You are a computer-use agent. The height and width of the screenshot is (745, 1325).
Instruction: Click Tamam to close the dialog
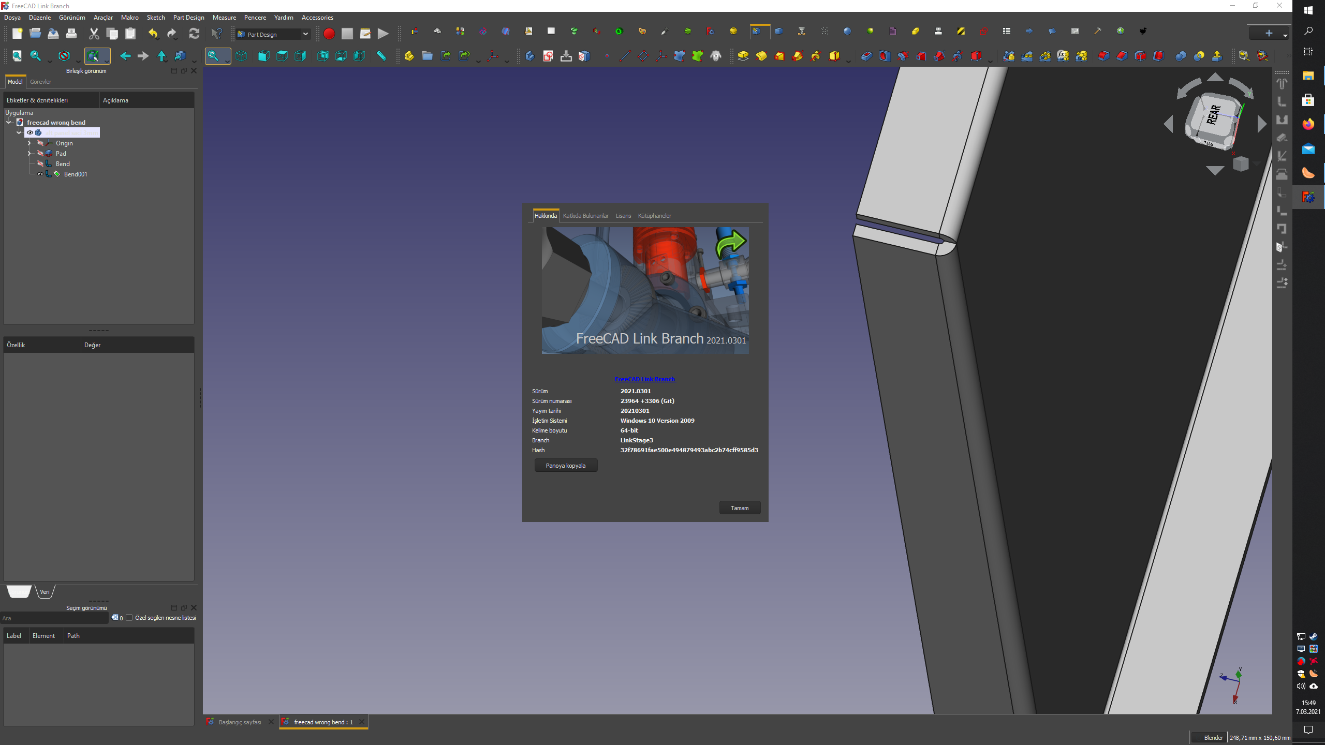pos(740,508)
